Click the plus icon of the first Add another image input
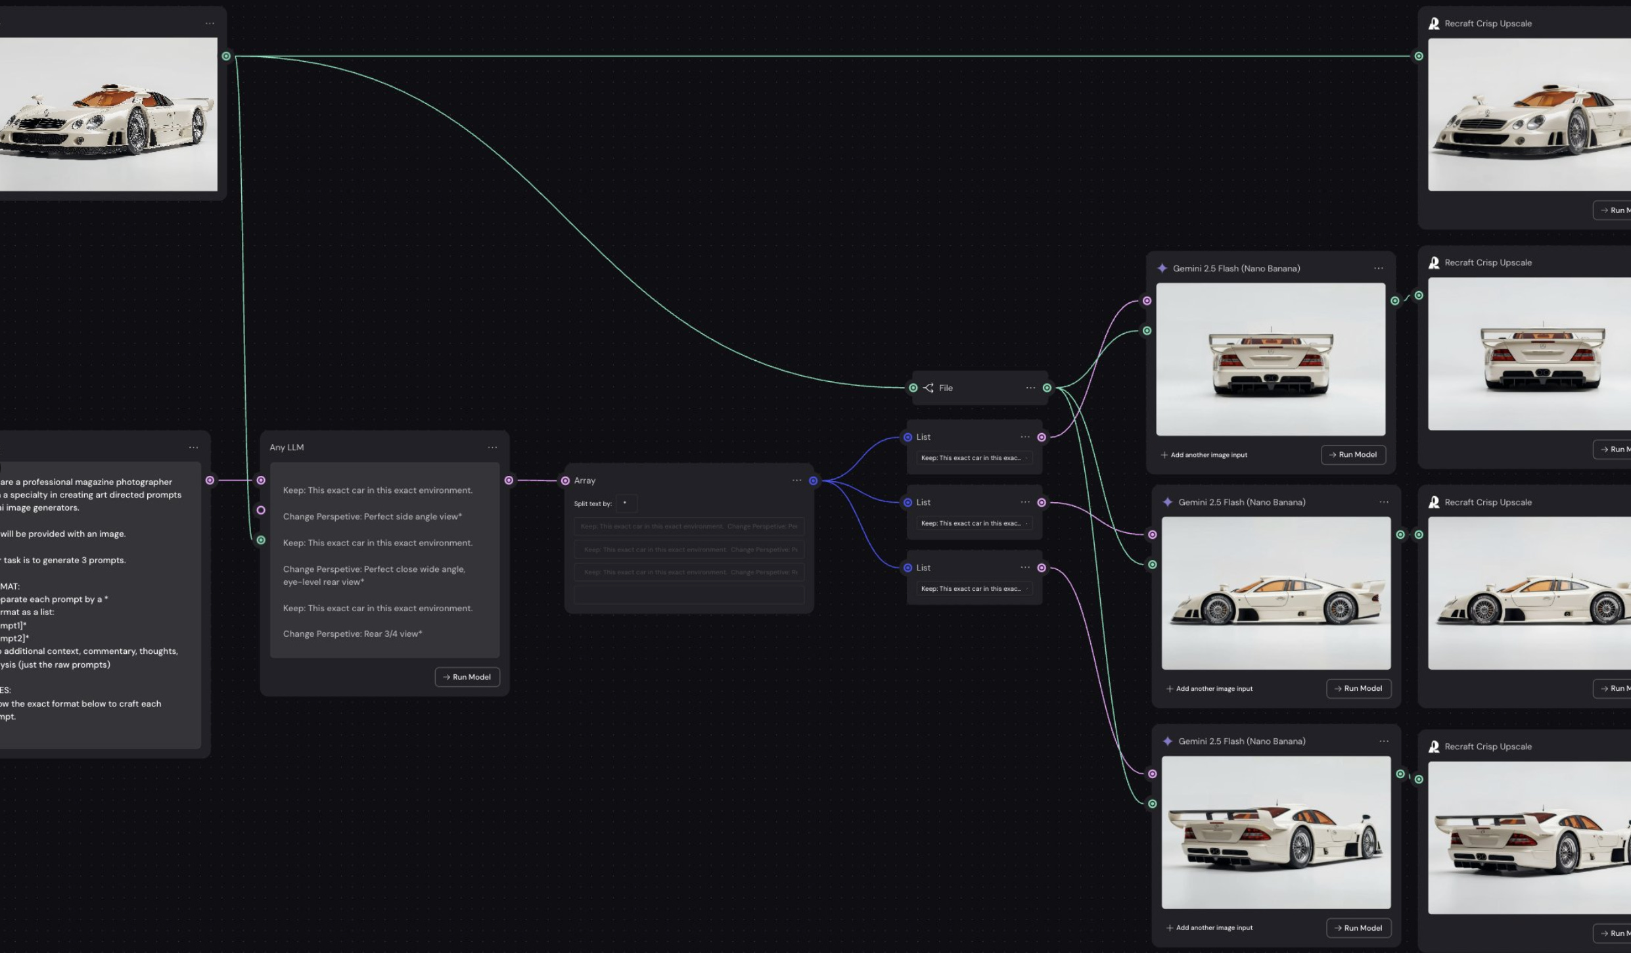The image size is (1631, 953). pyautogui.click(x=1164, y=455)
